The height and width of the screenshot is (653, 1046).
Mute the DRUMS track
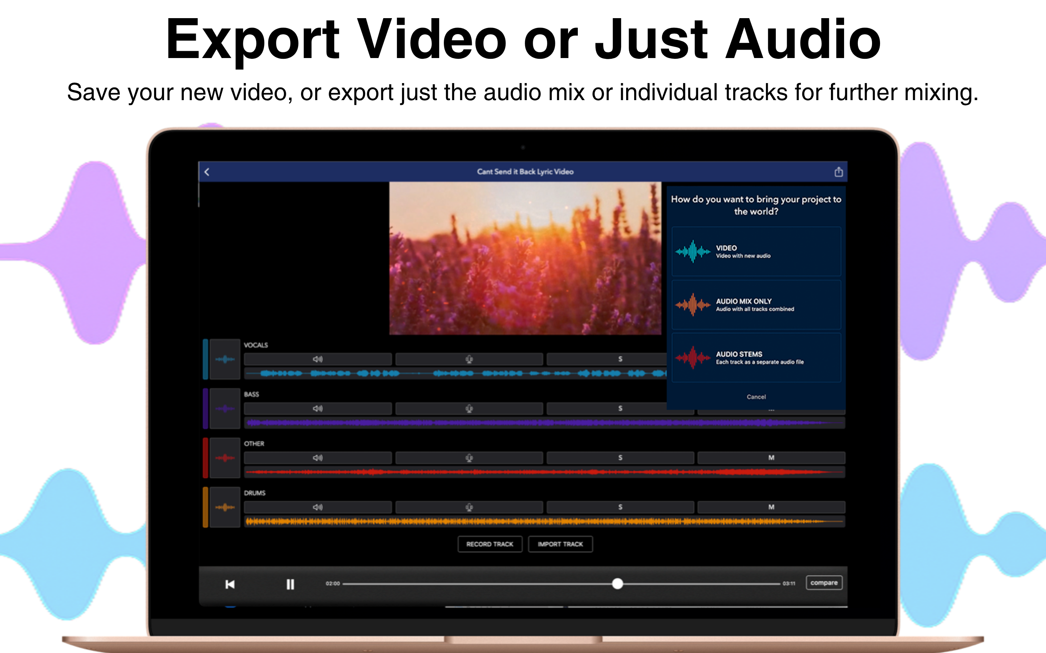(771, 507)
